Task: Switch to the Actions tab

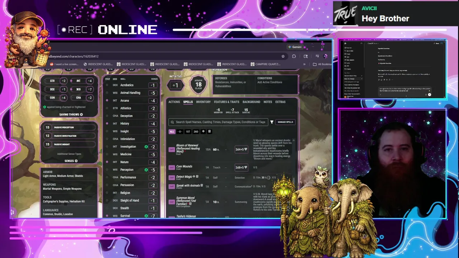Action: click(x=174, y=102)
